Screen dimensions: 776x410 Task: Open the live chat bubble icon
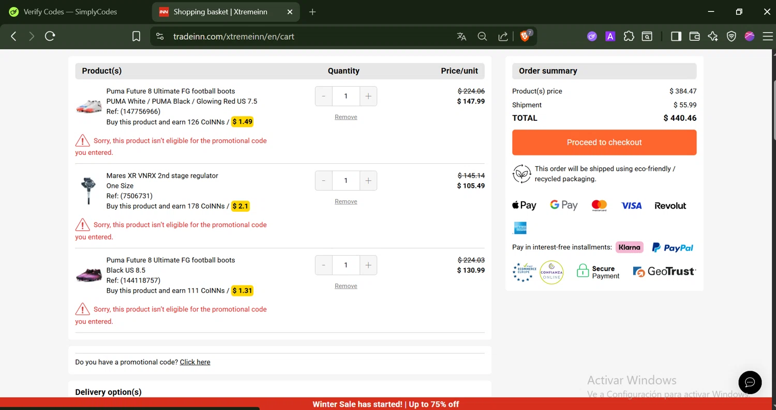(x=750, y=383)
